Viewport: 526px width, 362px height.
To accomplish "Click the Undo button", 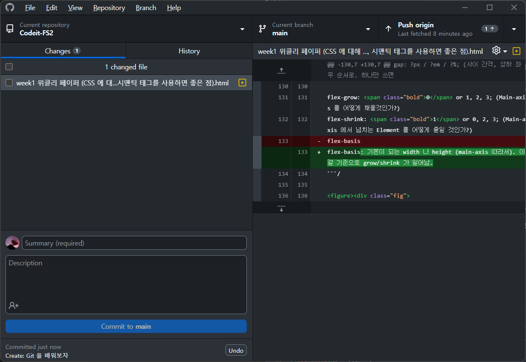I will [x=236, y=350].
